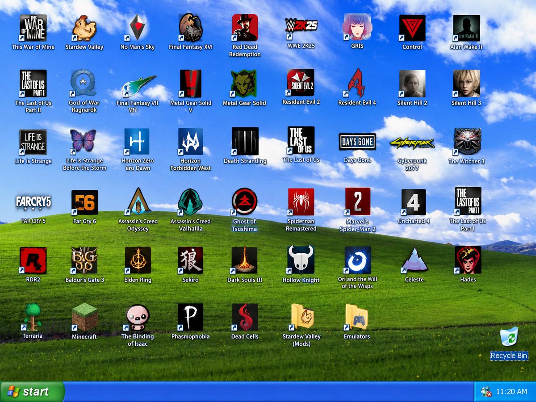Open the Spider-Man Remastered shortcut
The width and height of the screenshot is (536, 402).
(301, 201)
